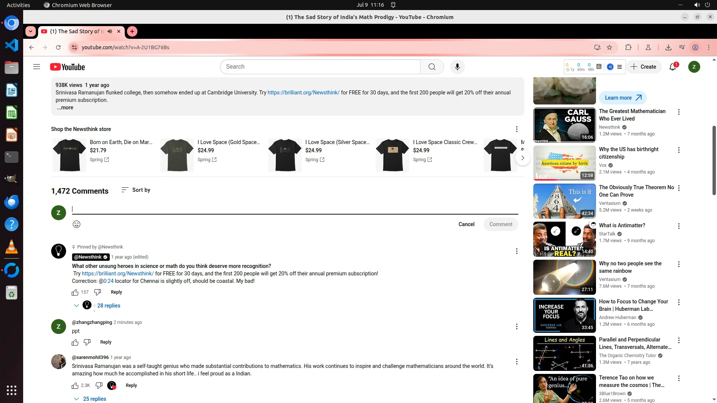Viewport: 717px width, 403px height.
Task: Like the Newsthink pinned comment
Action: (x=75, y=292)
